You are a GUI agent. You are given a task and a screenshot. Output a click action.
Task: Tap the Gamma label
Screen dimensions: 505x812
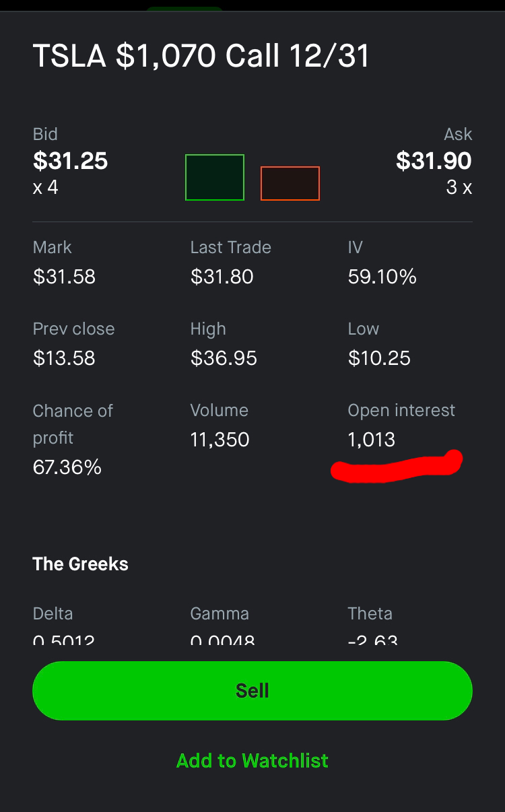click(x=220, y=613)
